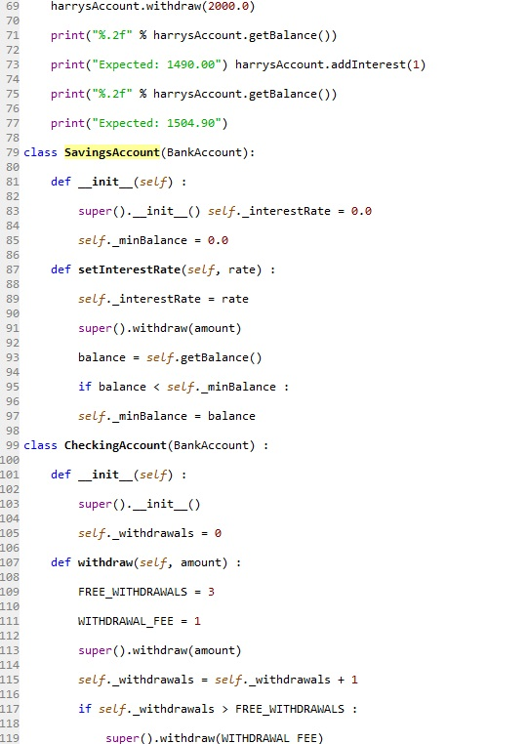Click line number 107 in gutter
Image resolution: width=528 pixels, height=744 pixels.
pos(10,562)
